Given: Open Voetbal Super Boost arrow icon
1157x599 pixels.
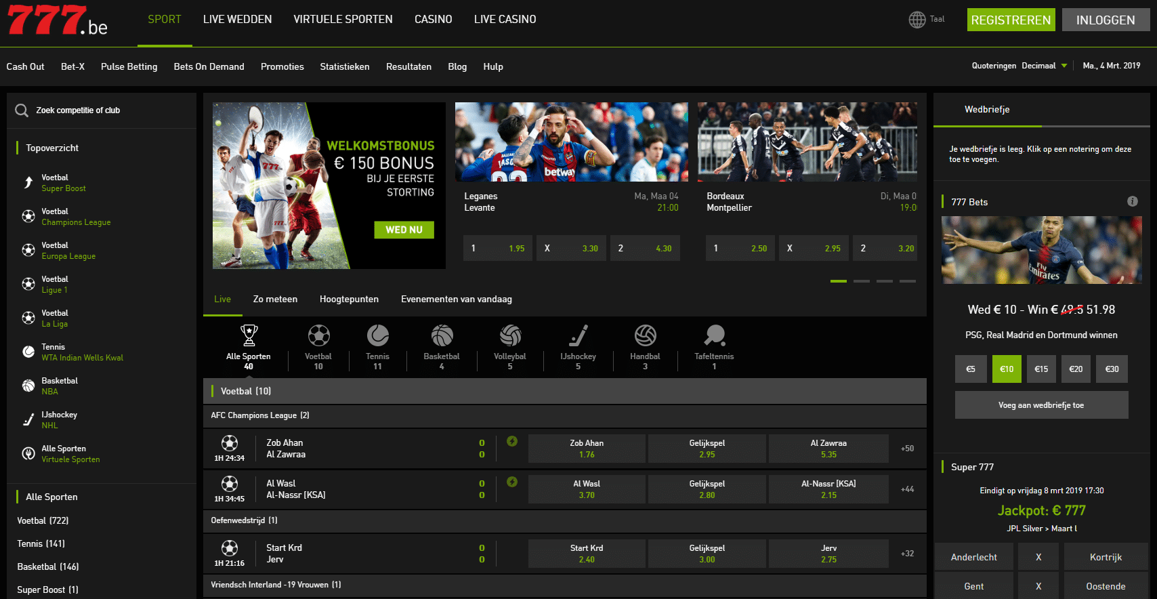Looking at the screenshot, I should [x=28, y=182].
